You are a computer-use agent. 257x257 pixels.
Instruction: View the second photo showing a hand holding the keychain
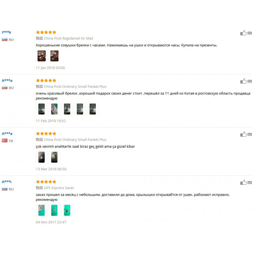pyautogui.click(x=54, y=109)
